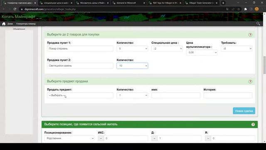This screenshot has height=150, width=266.
Task: Open the browser side panel icon
Action: tap(251, 9)
